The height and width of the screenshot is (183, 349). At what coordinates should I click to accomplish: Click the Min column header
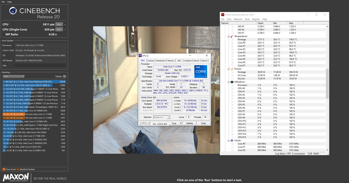click(280, 23)
